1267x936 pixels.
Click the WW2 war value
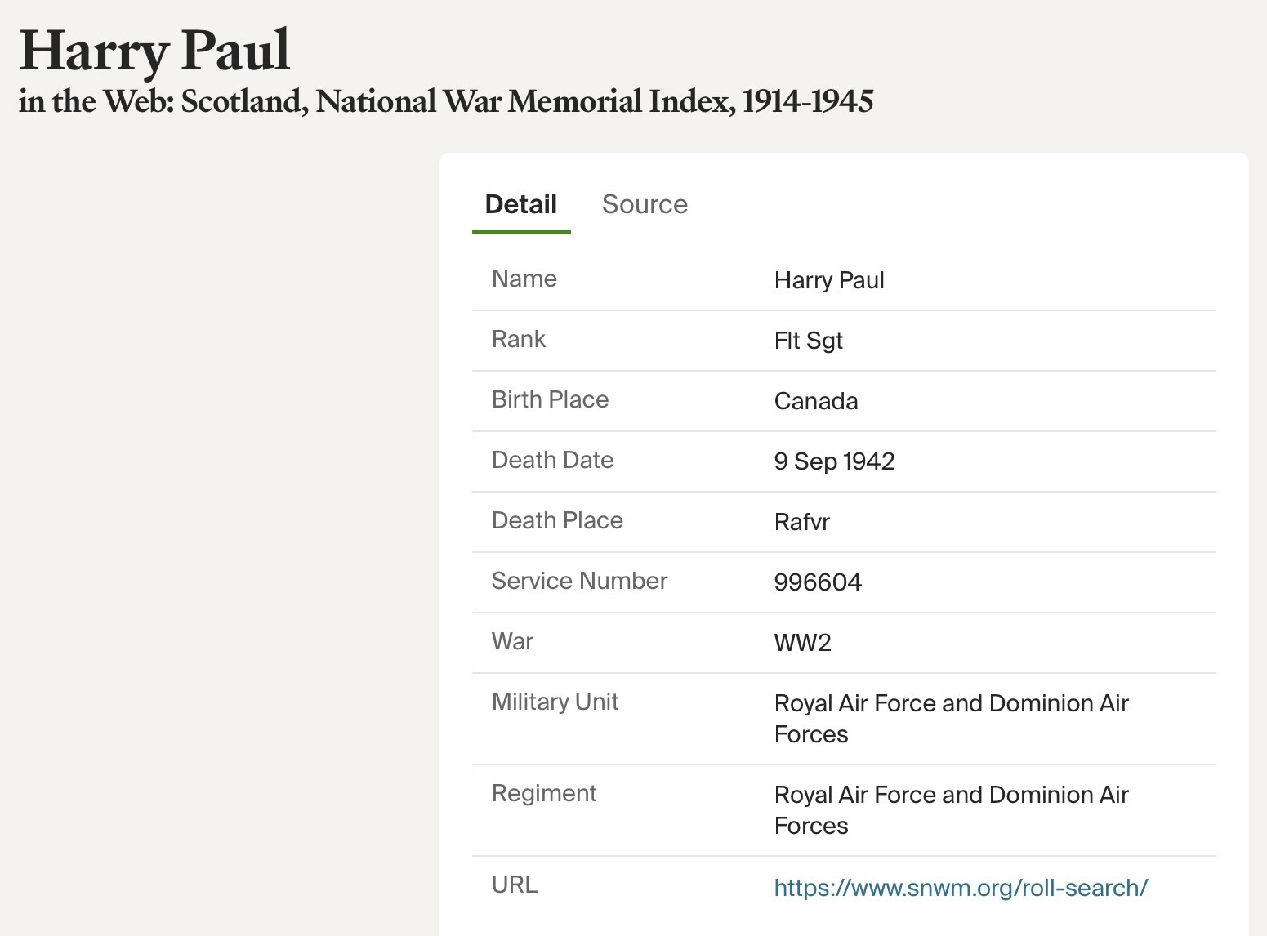802,643
